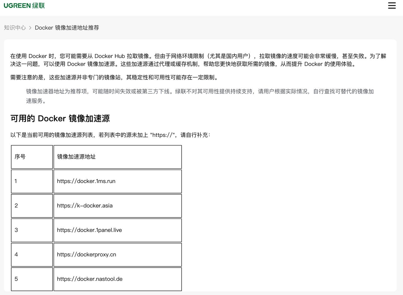Open the 知识中心 breadcrumb link
The image size is (403, 295).
pos(15,28)
